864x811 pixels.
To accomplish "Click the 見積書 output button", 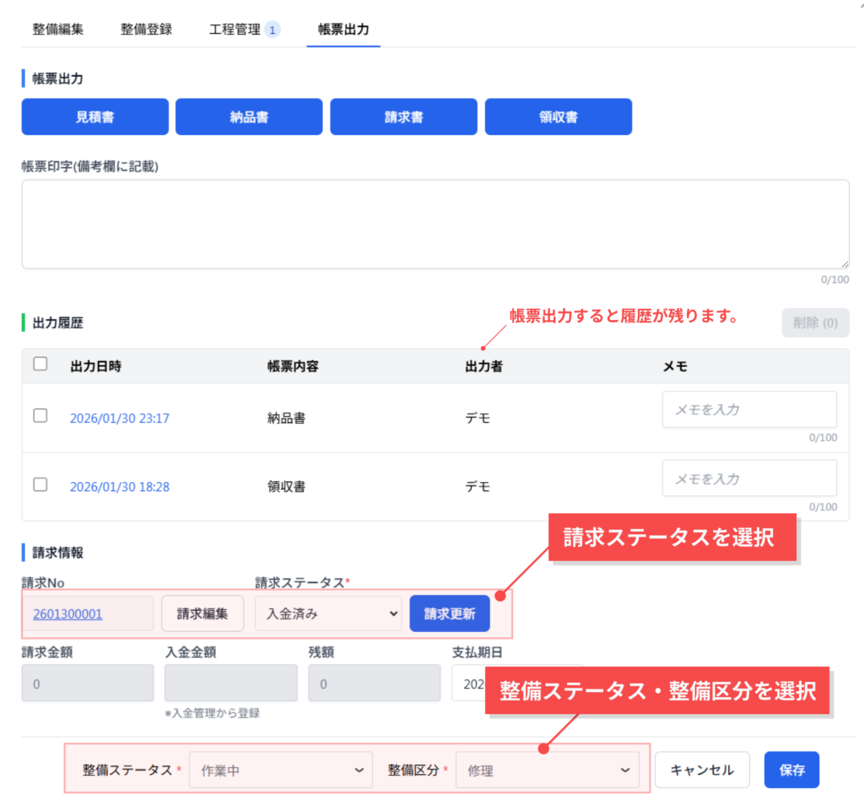I will point(94,117).
